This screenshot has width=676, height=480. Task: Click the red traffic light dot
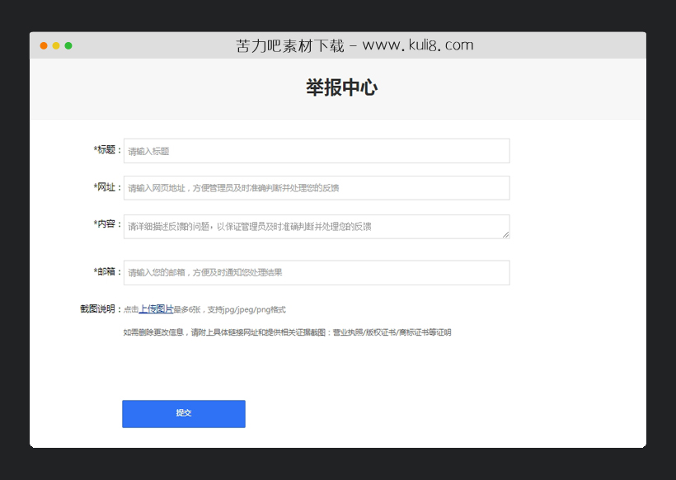pos(43,45)
